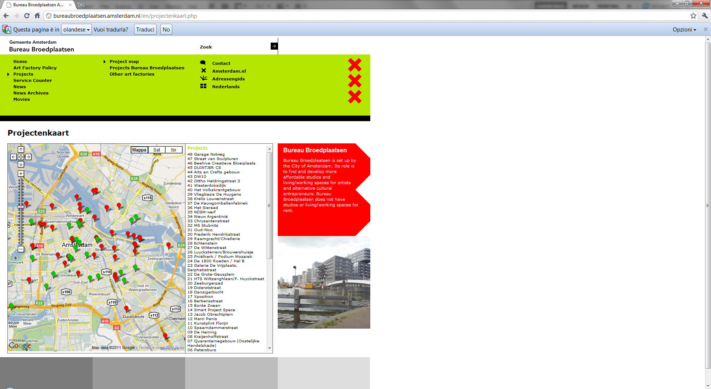This screenshot has height=389, width=711.
Task: Click the Contact link
Action: pos(221,63)
